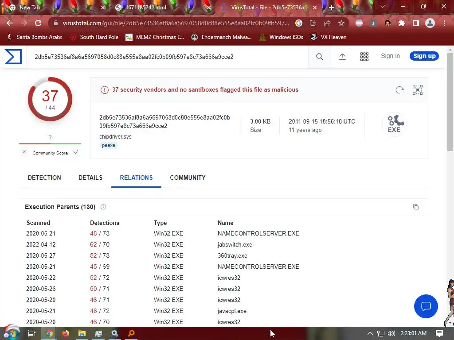Click the first NAMECONTROLSERVER.EXE entry dated 2020-05-21
Image resolution: width=454 pixels, height=340 pixels.
pos(258,233)
